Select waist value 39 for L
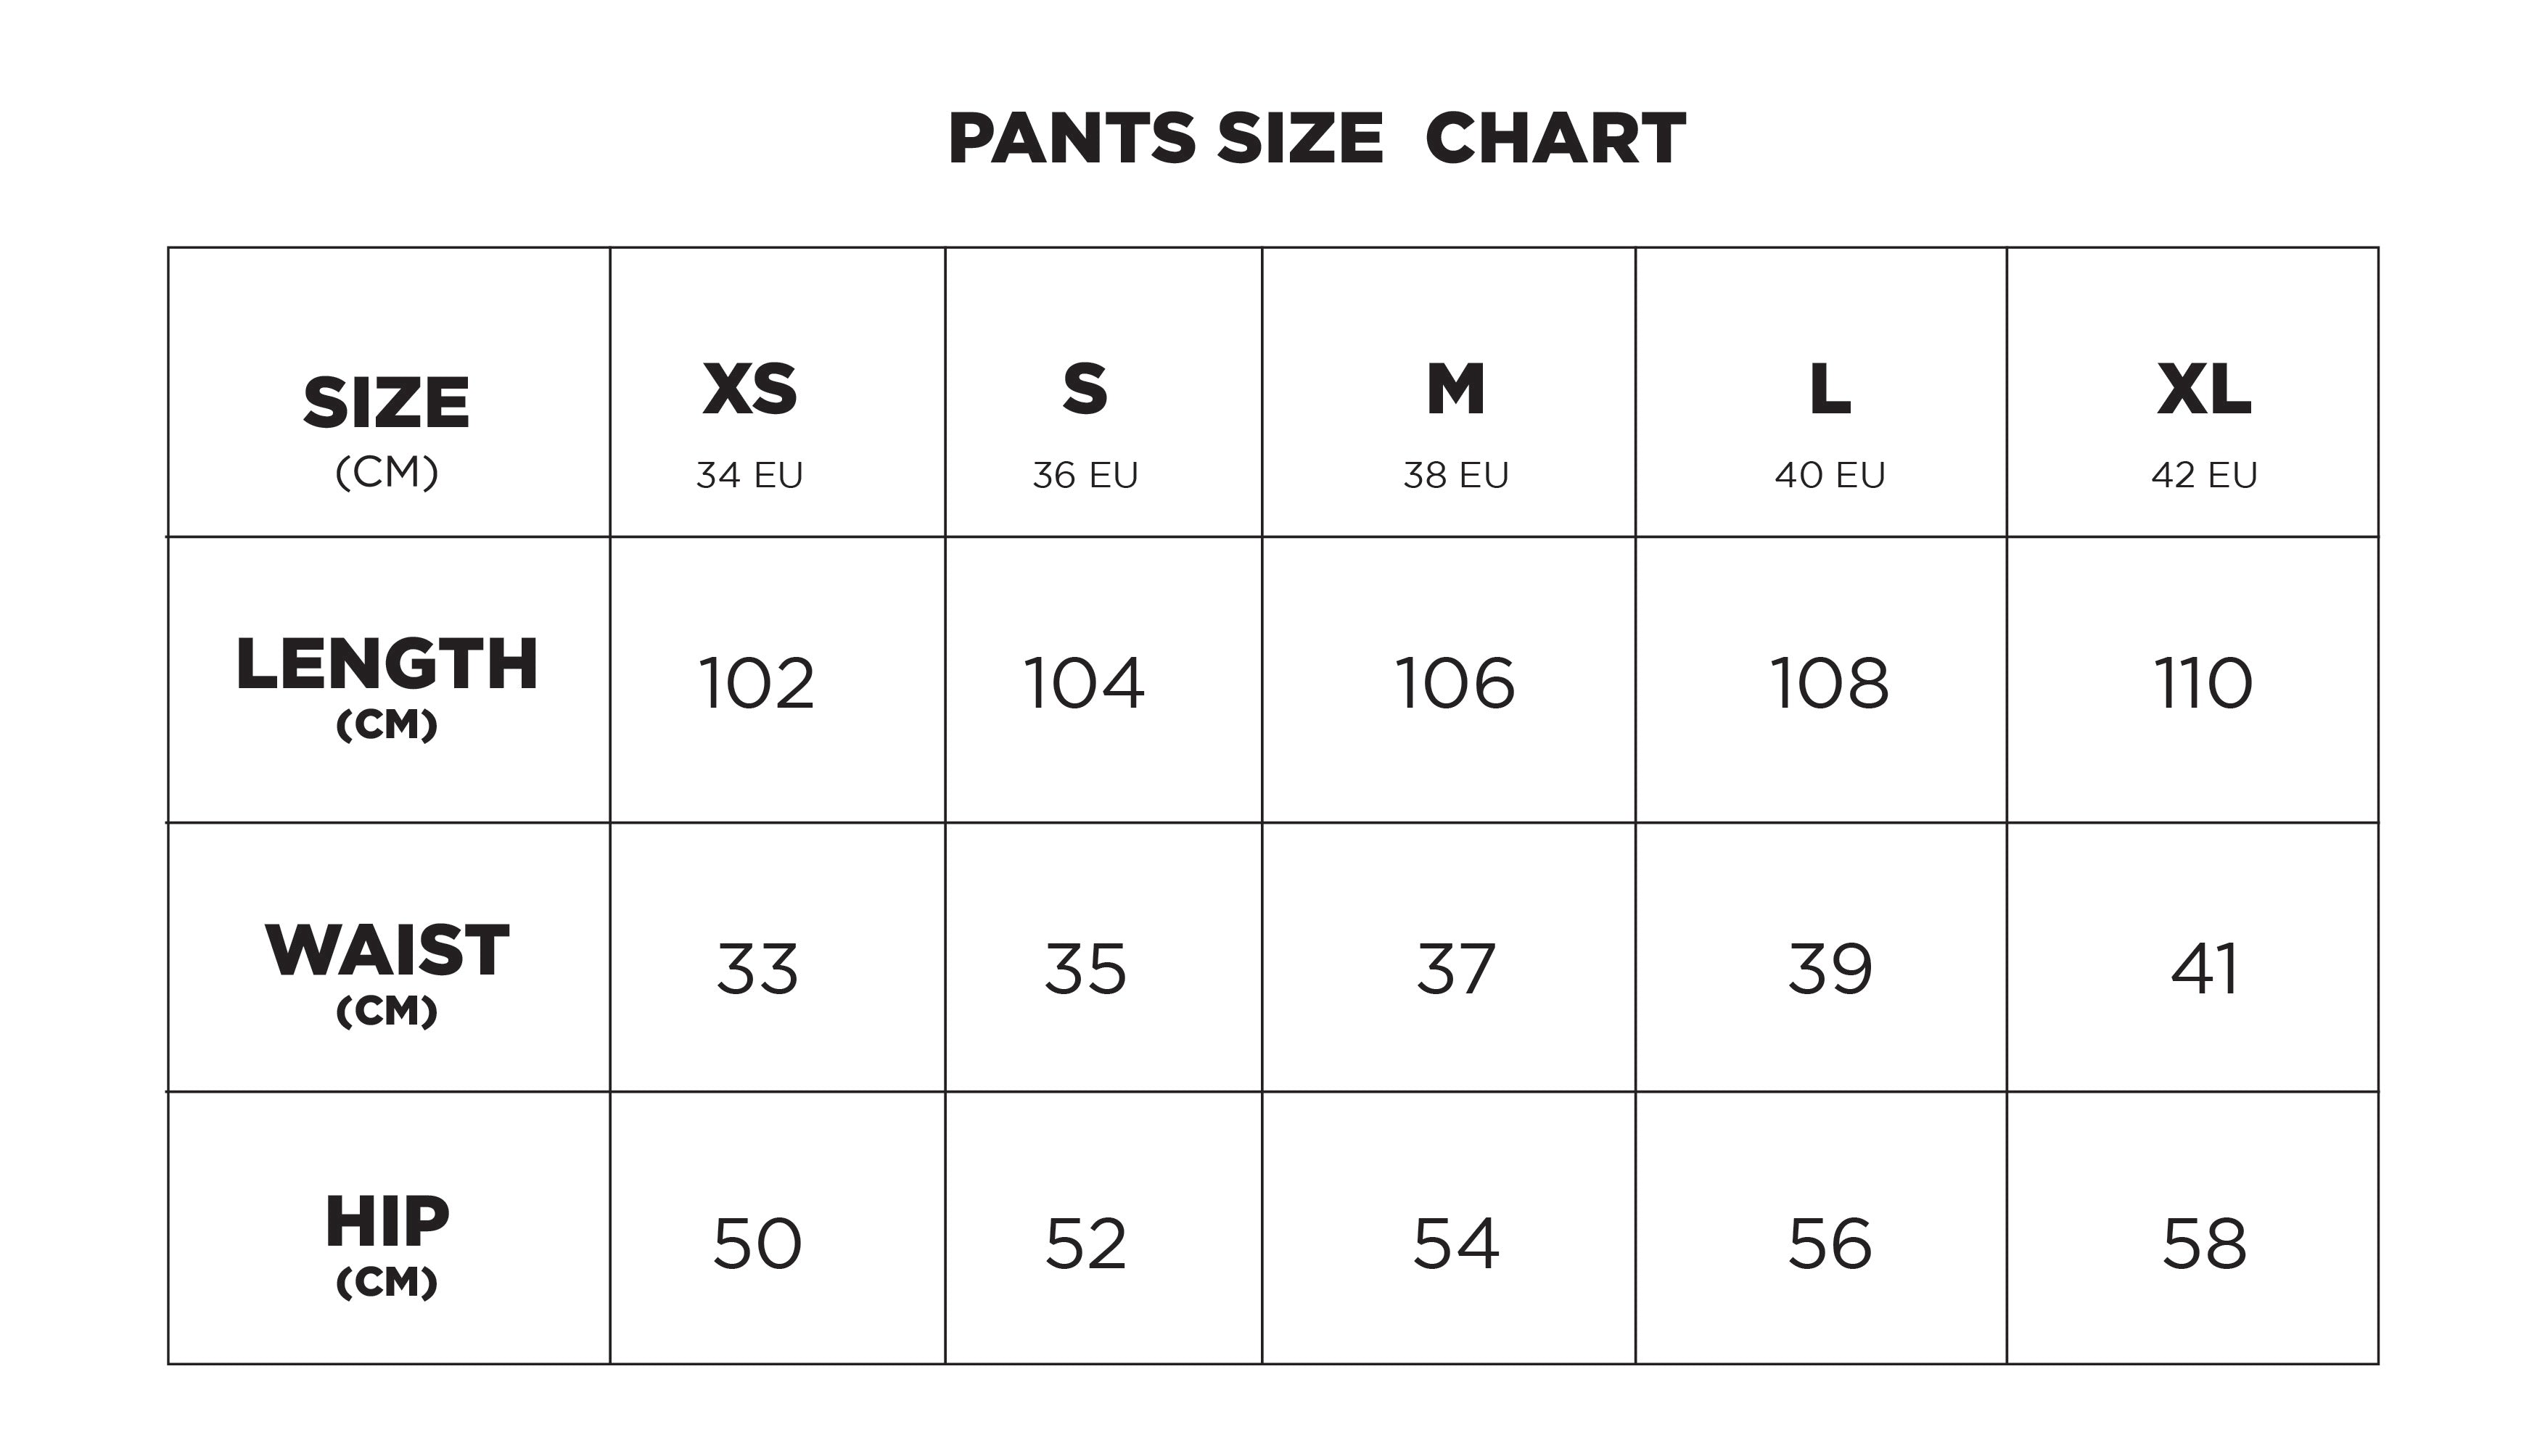The image size is (2545, 1456). coord(1830,969)
